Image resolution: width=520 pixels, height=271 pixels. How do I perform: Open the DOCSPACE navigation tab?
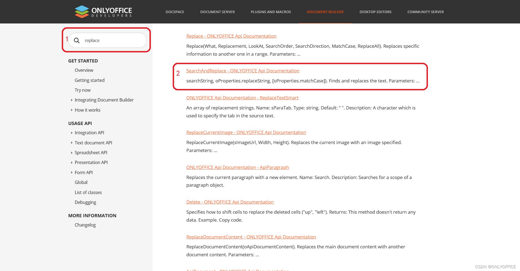coord(175,12)
